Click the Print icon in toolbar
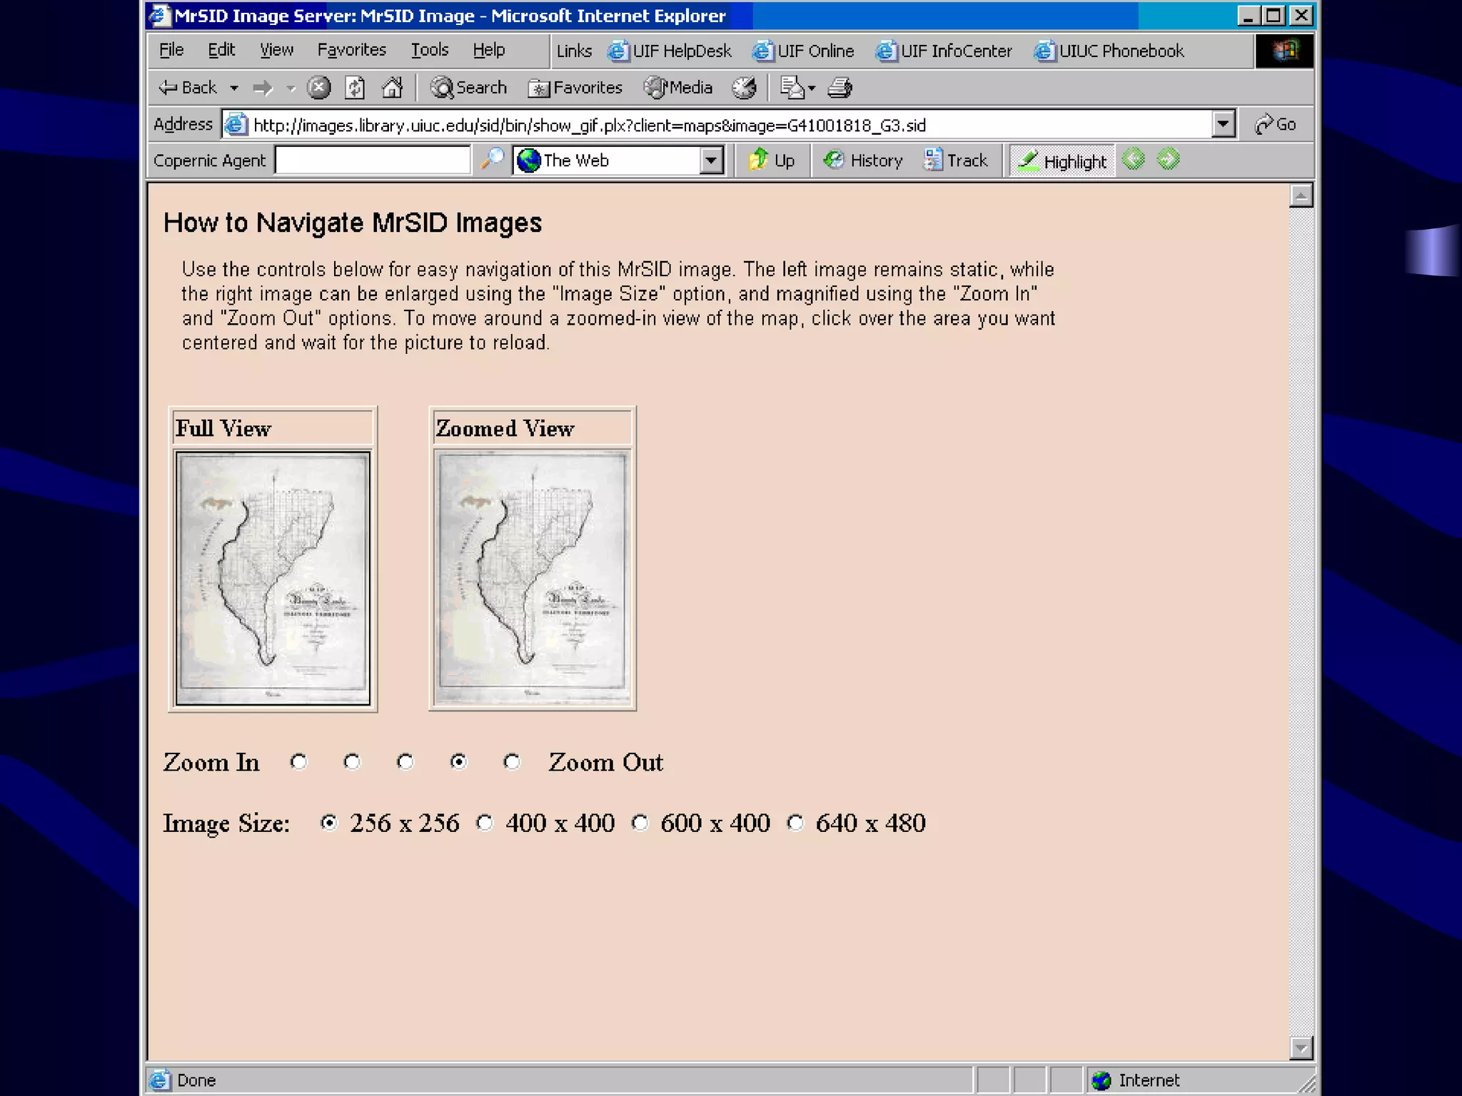 tap(840, 88)
